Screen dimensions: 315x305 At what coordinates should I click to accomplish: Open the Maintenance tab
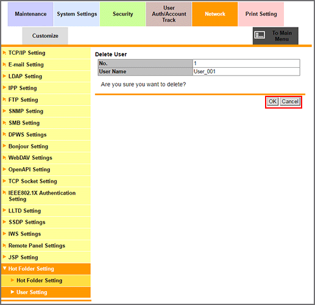pos(30,14)
